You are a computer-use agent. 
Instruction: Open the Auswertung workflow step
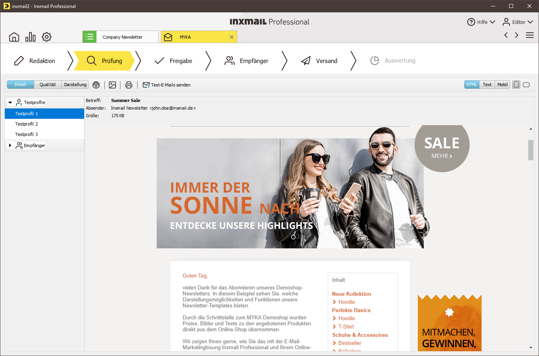[x=393, y=61]
